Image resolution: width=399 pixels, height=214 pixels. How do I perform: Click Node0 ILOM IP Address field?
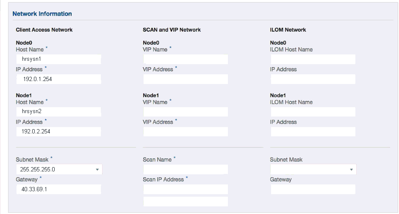(313, 79)
